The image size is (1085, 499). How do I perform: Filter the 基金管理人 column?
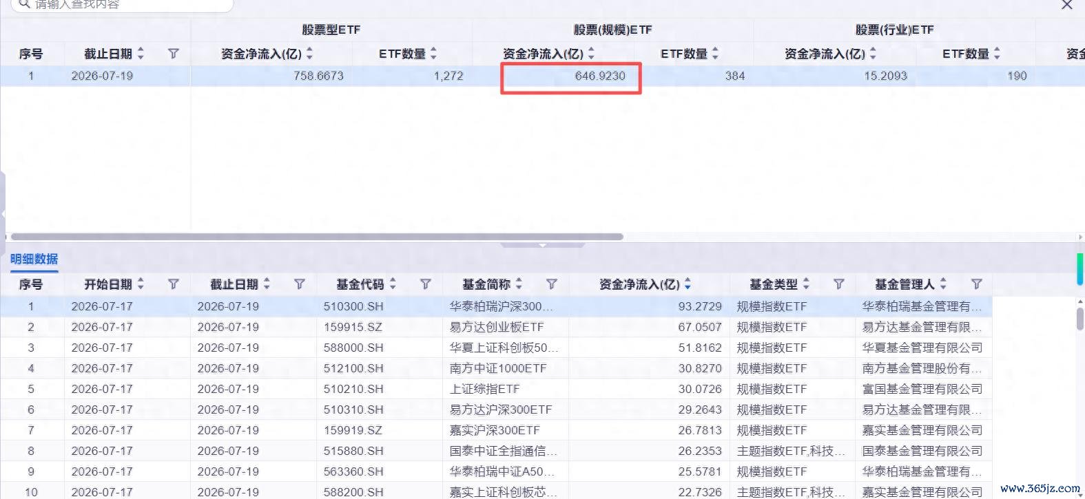coord(977,284)
